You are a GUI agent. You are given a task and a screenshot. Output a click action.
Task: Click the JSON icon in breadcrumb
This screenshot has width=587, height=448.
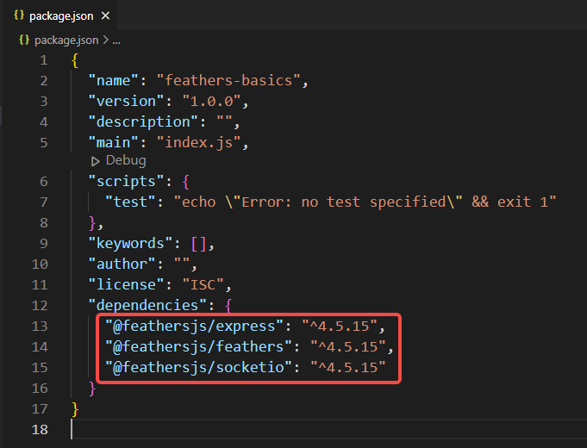(x=24, y=40)
